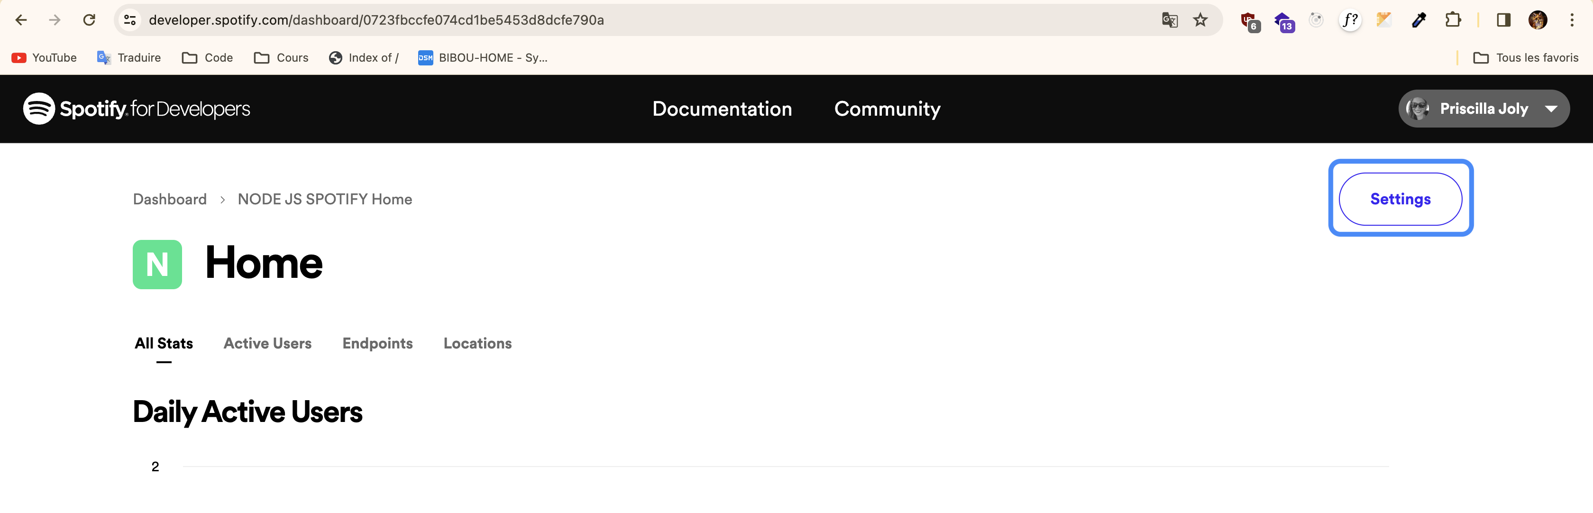Image resolution: width=1593 pixels, height=513 pixels.
Task: Open the browser extensions puzzle icon
Action: click(1453, 20)
